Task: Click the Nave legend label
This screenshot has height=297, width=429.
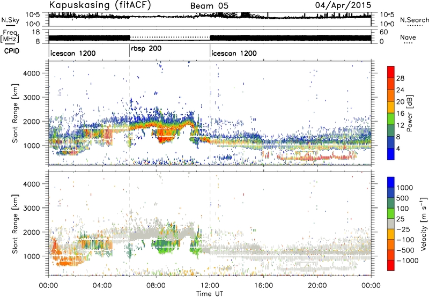Action: (x=408, y=38)
